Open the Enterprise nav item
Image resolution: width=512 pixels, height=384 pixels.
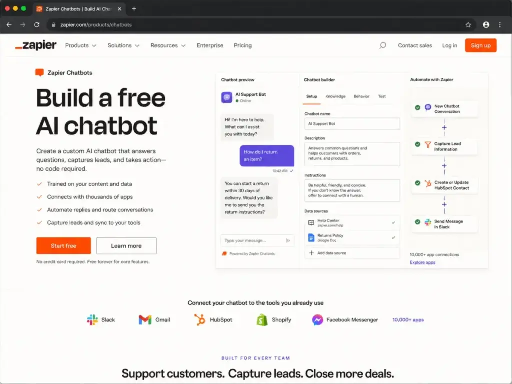[210, 45]
